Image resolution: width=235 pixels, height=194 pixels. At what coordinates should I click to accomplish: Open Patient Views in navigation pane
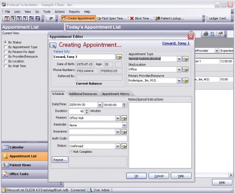click(x=25, y=165)
